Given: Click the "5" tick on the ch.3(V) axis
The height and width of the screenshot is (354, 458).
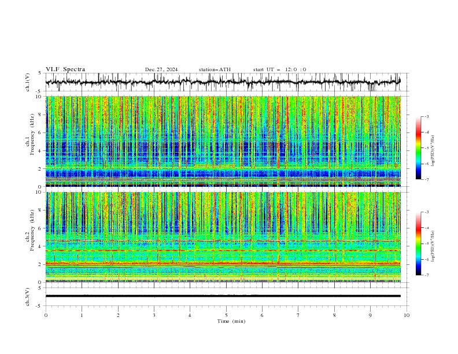Looking at the screenshot, I should coord(40,288).
